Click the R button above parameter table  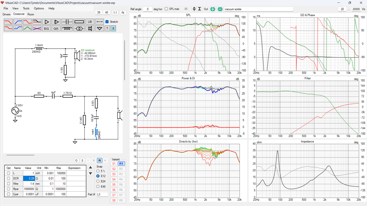point(99,161)
